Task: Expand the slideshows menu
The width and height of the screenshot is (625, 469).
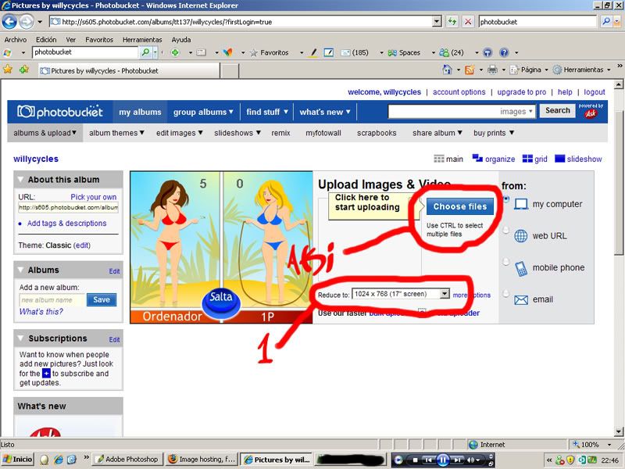Action: click(237, 133)
